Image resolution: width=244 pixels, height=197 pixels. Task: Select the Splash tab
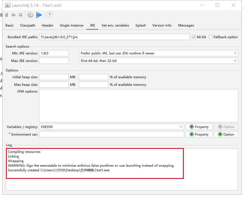coord(141,25)
